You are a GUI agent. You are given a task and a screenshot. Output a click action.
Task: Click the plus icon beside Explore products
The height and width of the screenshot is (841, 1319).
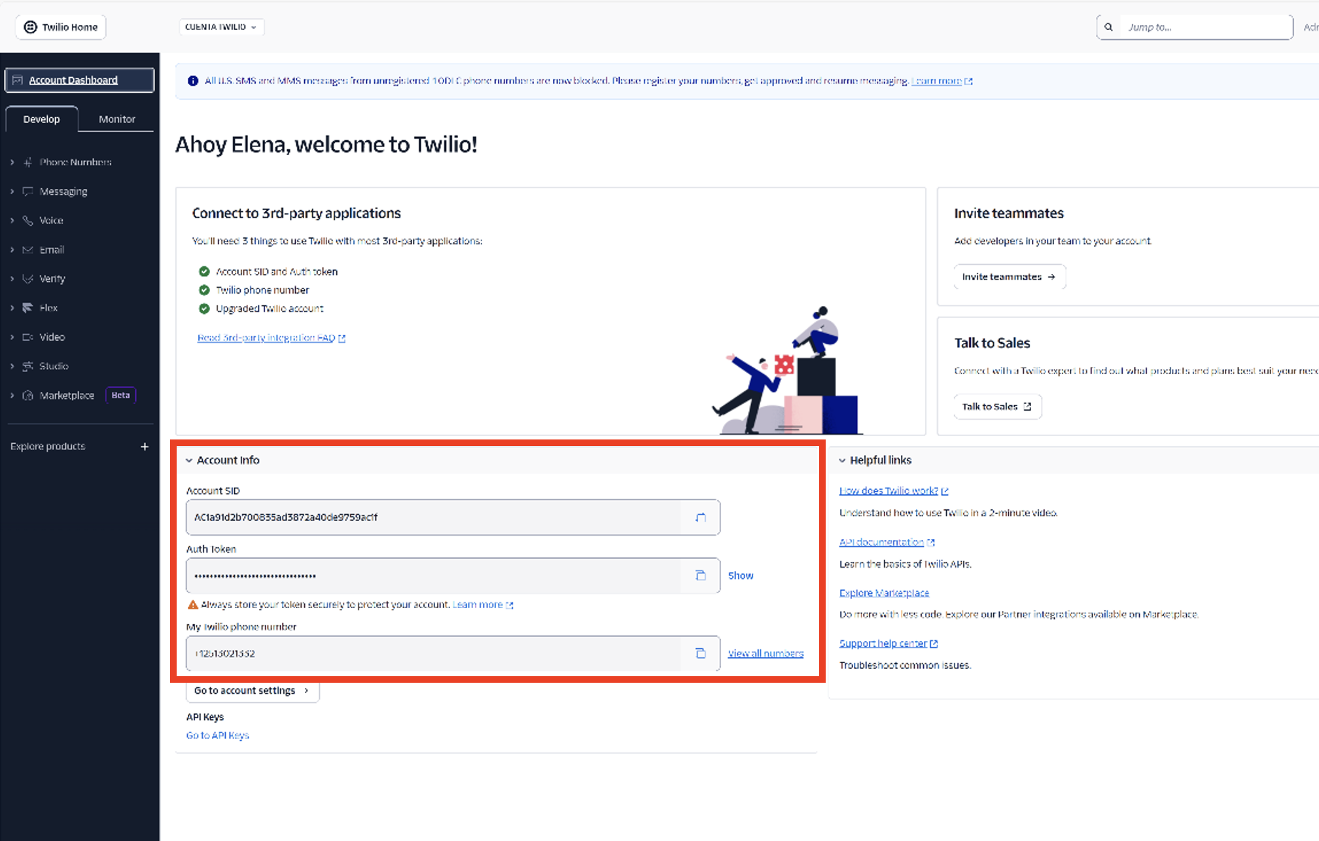click(145, 447)
